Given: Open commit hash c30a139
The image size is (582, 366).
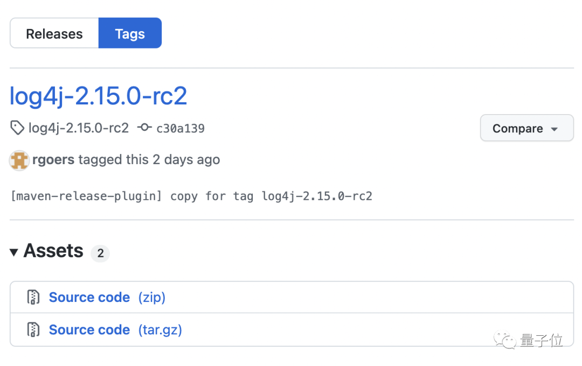Looking at the screenshot, I should [x=181, y=129].
